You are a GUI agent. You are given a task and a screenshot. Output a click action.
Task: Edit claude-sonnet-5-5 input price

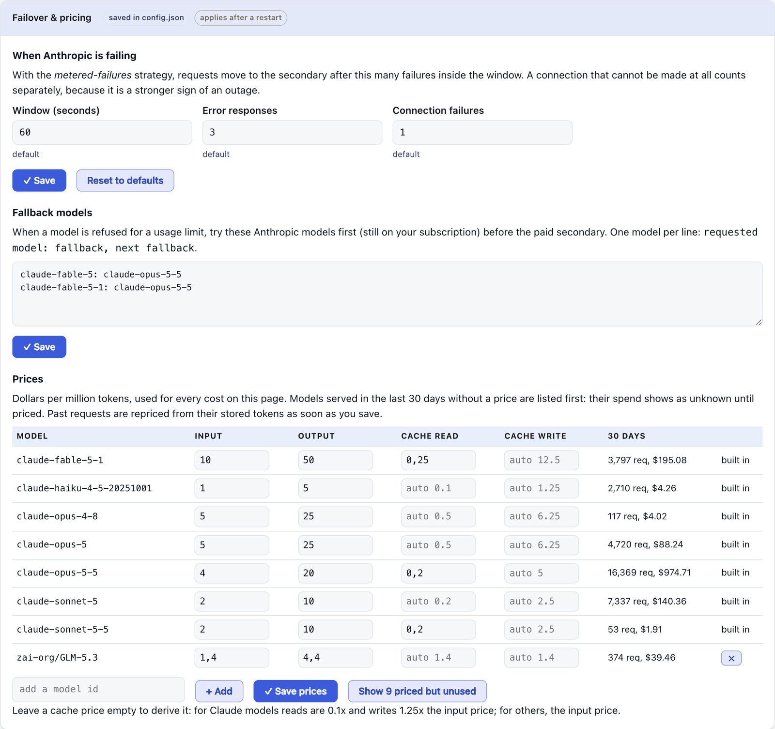232,629
